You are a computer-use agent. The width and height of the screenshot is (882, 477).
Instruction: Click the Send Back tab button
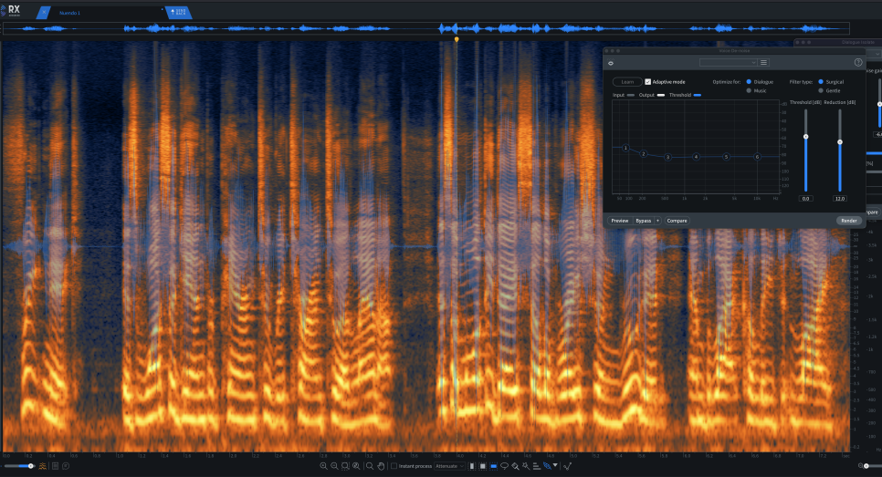point(179,13)
